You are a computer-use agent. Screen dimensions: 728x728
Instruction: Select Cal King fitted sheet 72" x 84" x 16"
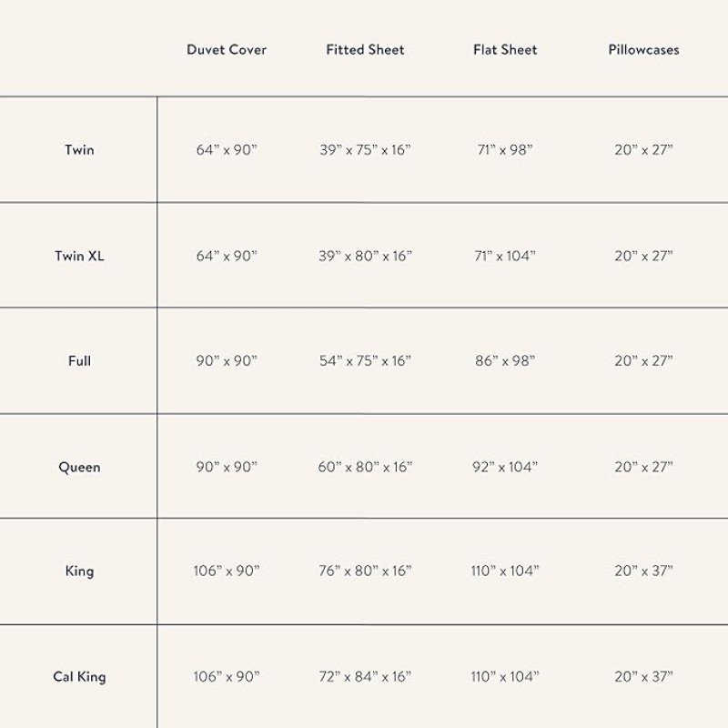pos(365,677)
